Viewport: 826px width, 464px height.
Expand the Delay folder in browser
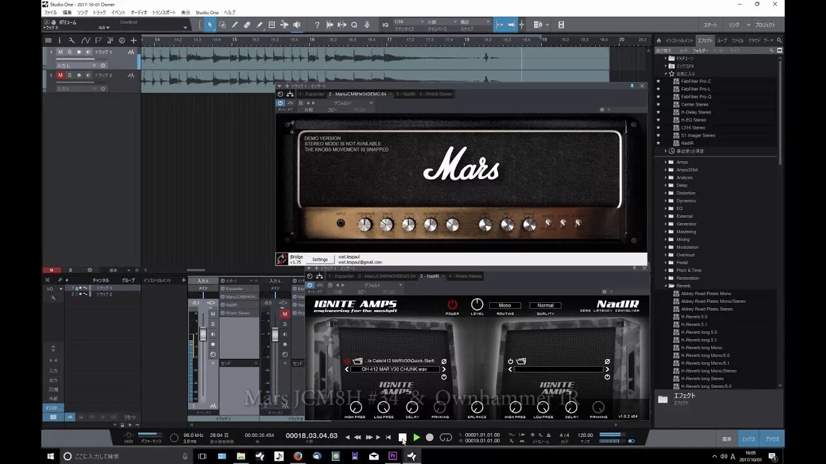665,186
